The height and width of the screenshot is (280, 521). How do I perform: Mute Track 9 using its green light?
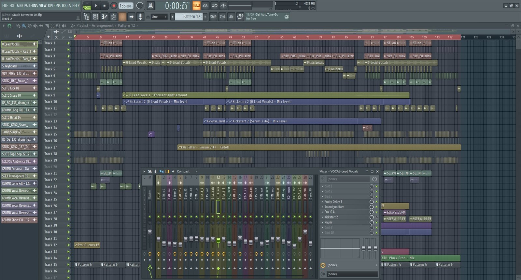pos(68,95)
